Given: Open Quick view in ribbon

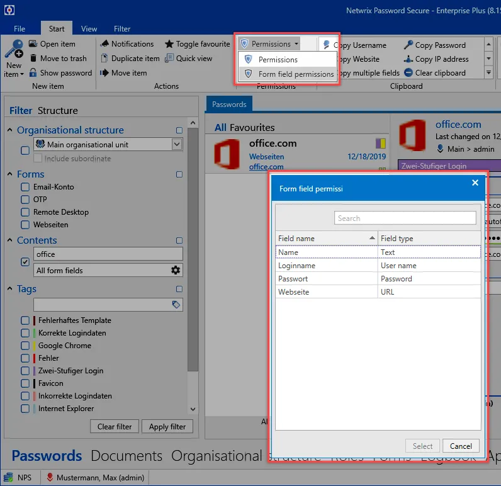Looking at the screenshot, I should point(188,58).
